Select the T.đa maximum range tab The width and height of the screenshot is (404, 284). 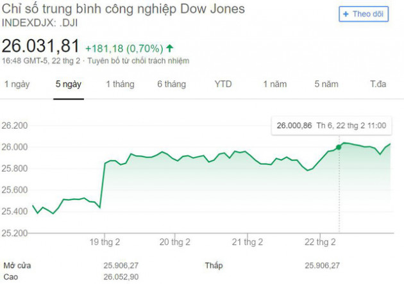pos(378,84)
